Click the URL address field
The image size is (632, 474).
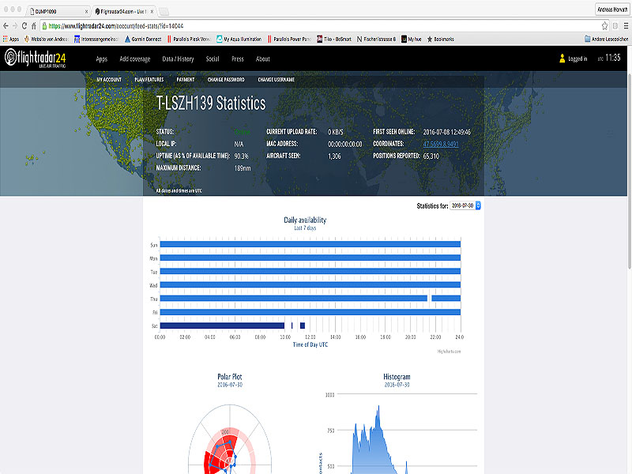321,26
